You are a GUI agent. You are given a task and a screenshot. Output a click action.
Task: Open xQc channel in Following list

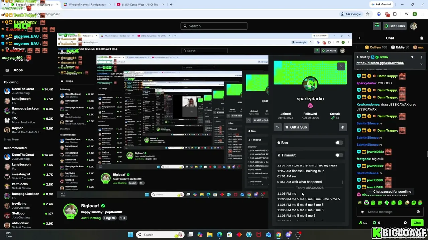(x=28, y=120)
